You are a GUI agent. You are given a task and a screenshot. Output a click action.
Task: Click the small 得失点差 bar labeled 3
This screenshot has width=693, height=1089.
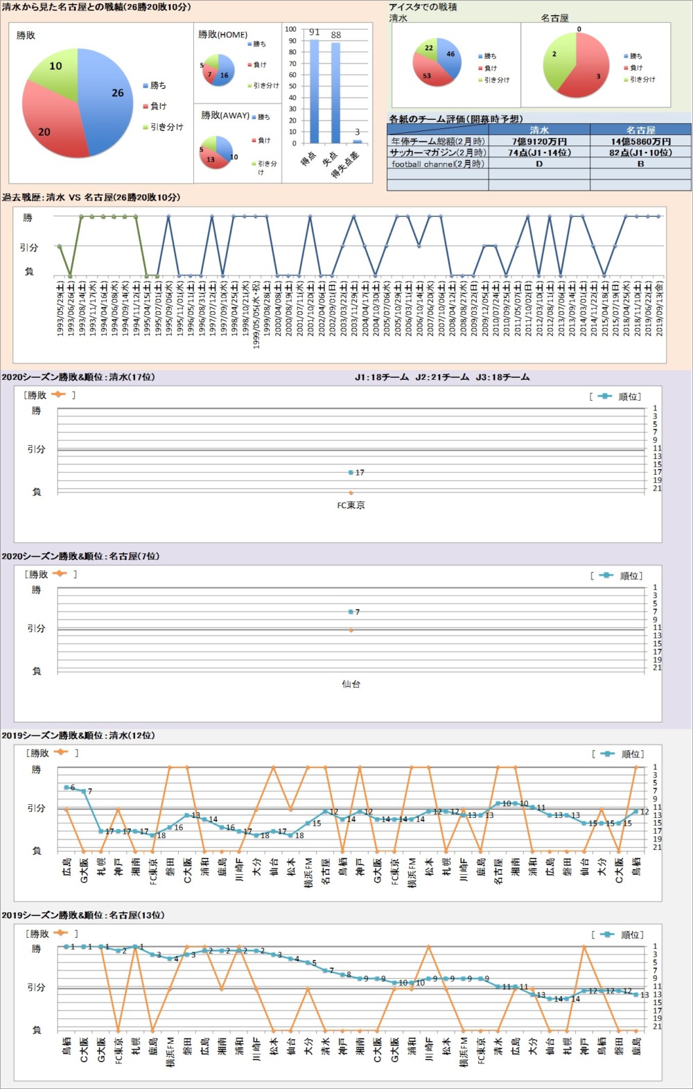pos(357,141)
